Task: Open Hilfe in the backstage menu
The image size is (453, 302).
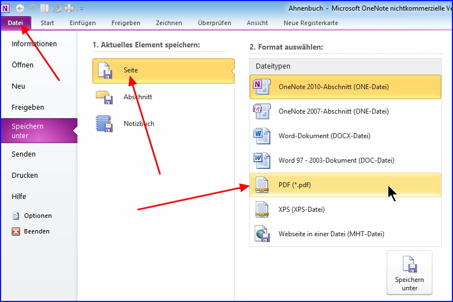Action: point(40,196)
